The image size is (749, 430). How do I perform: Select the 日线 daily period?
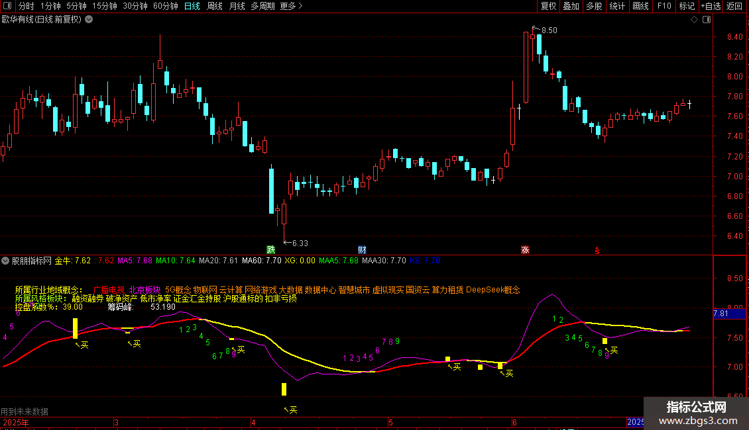(x=192, y=6)
